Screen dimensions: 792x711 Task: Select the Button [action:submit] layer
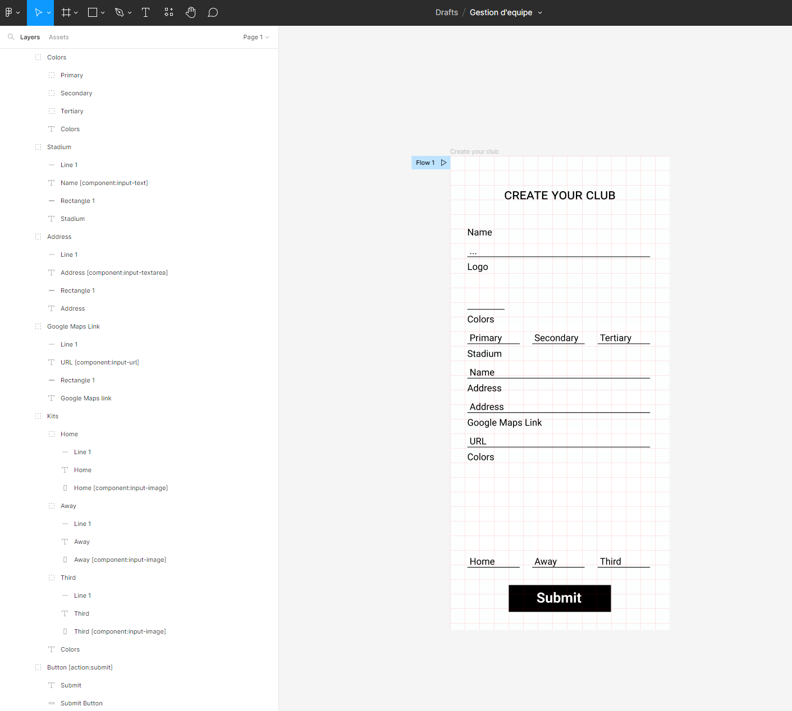point(80,667)
